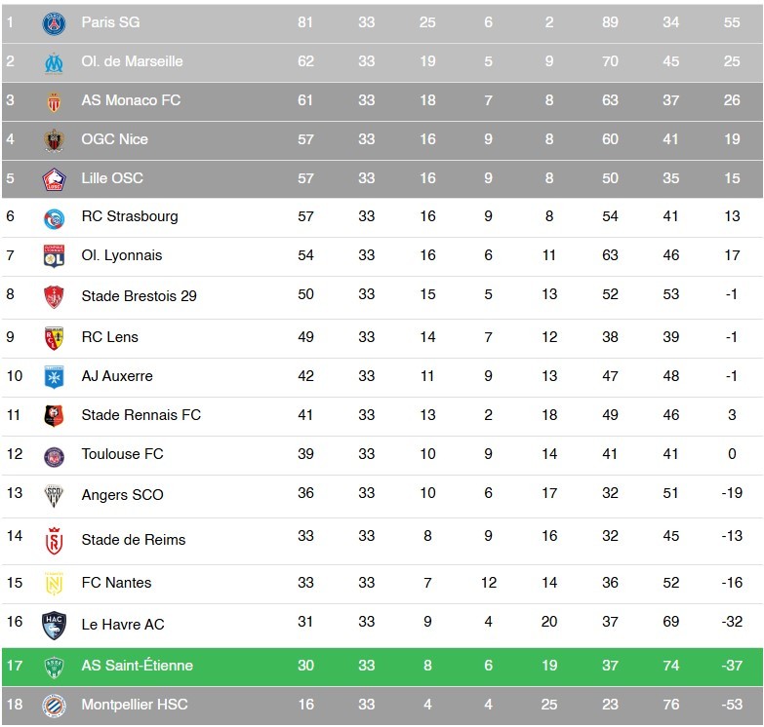Click Paris SG's 81 points value

click(x=305, y=22)
